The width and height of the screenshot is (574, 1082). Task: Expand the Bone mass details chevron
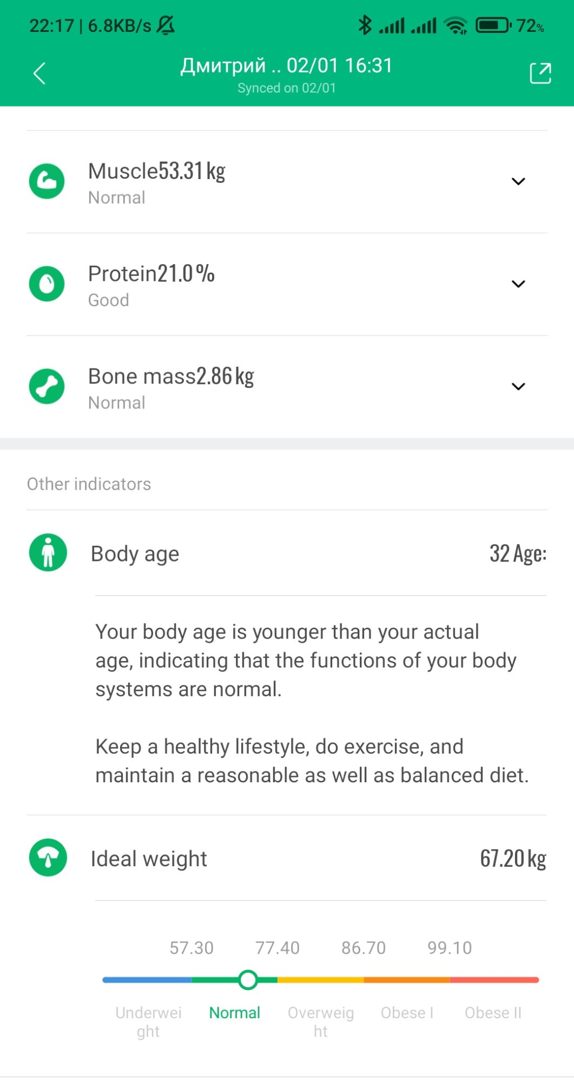click(x=518, y=386)
